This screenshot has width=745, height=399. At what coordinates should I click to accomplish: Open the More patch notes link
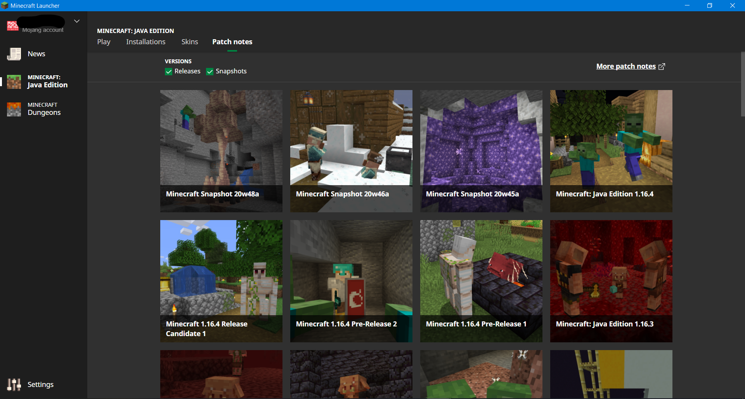point(625,66)
